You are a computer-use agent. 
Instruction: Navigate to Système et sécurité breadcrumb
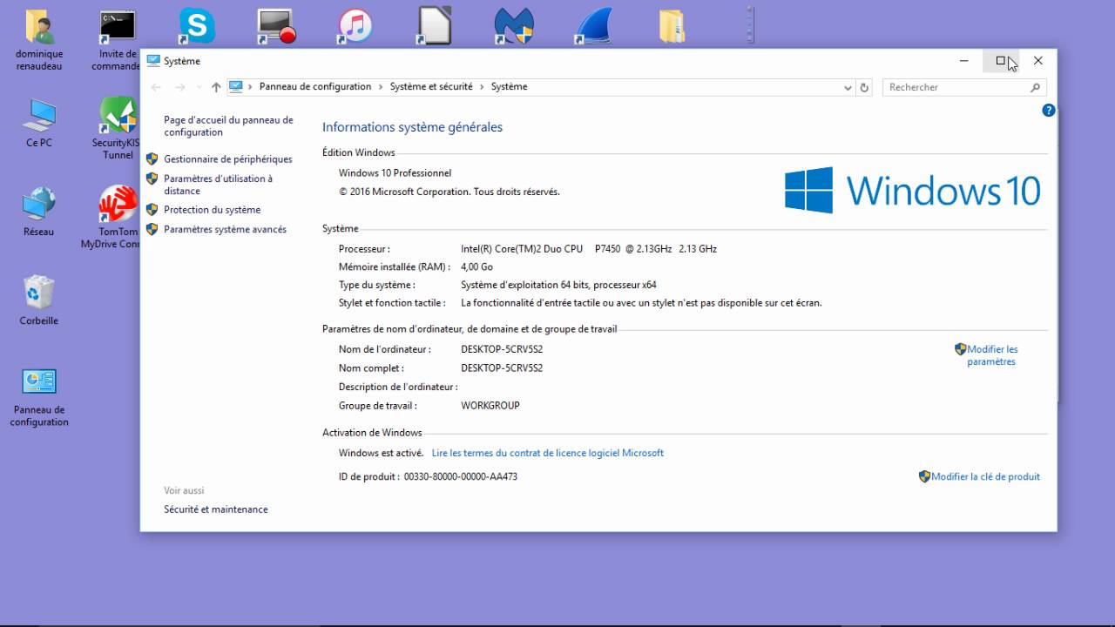(x=431, y=87)
